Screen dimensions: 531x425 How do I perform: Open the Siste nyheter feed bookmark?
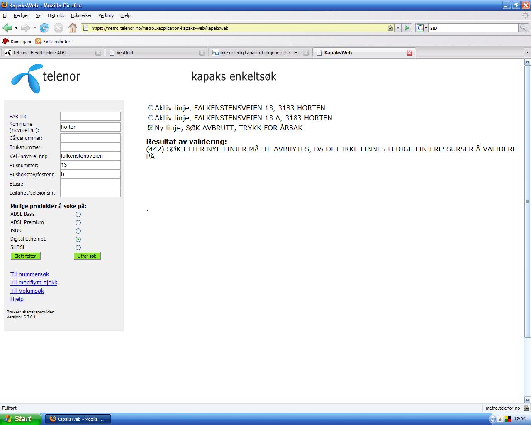[53, 42]
